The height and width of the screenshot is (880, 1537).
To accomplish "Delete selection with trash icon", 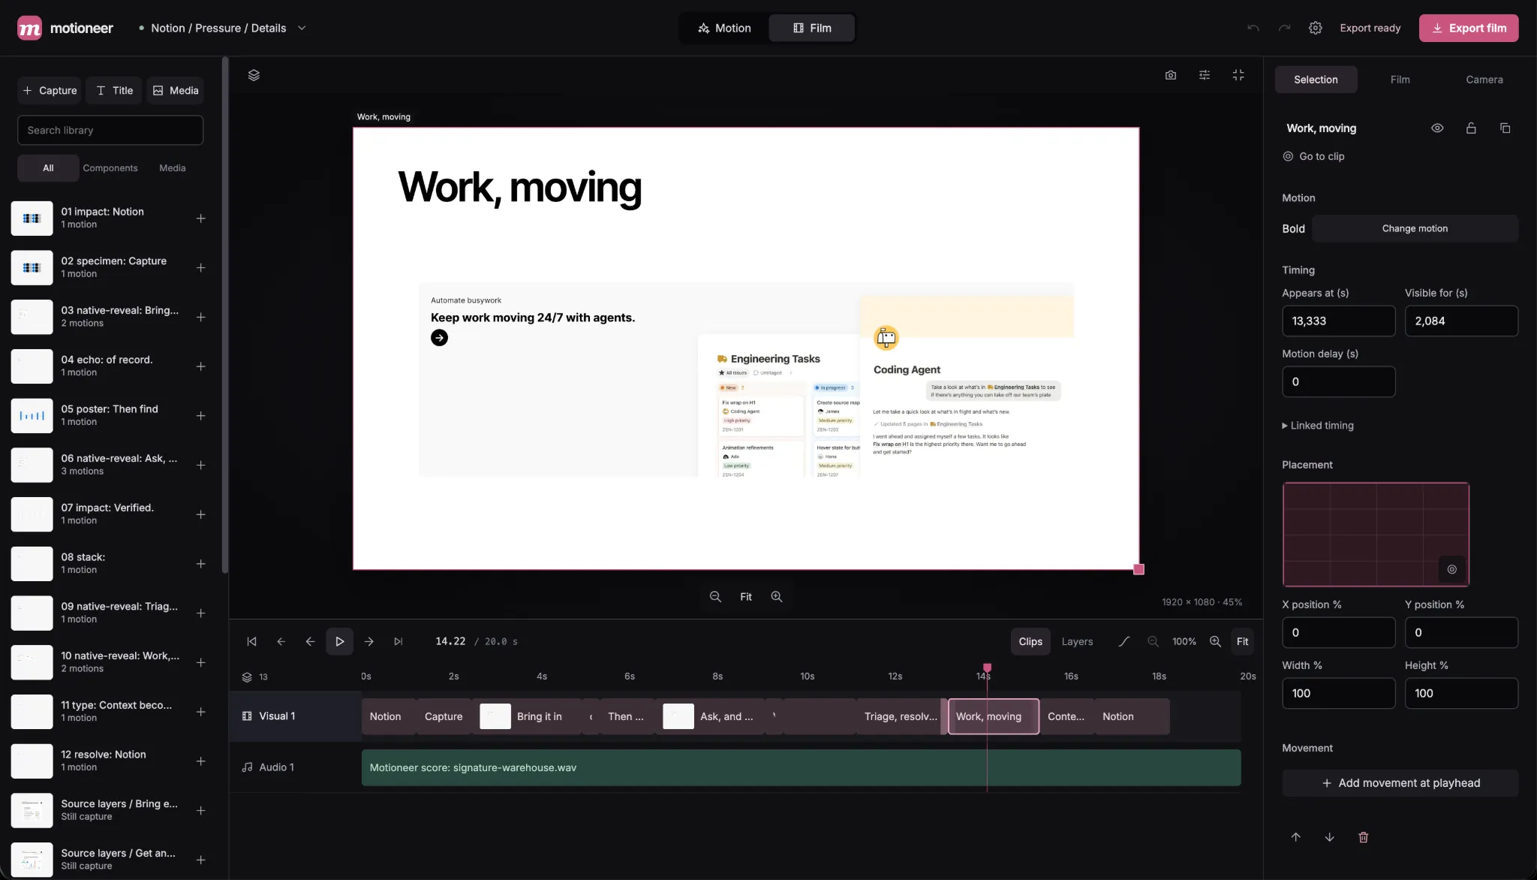I will tap(1364, 837).
